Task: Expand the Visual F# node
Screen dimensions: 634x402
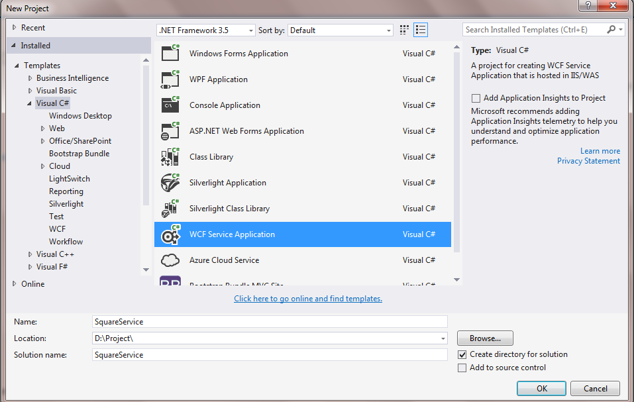Action: (x=30, y=267)
